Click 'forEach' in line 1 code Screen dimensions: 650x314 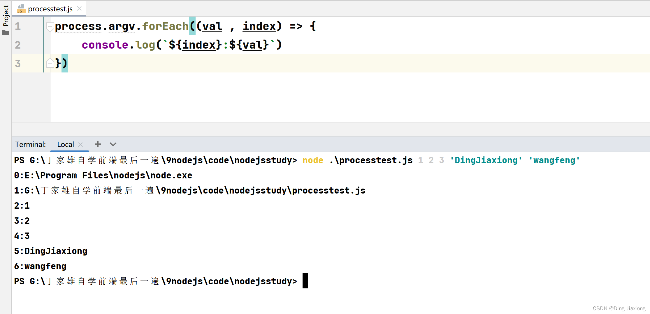pyautogui.click(x=165, y=26)
